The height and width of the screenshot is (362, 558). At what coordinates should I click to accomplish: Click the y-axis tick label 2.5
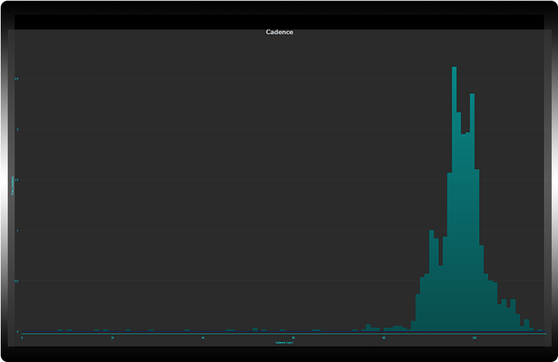point(17,79)
